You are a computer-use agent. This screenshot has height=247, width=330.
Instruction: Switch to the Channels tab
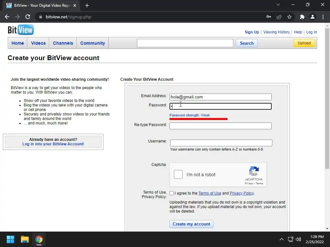pyautogui.click(x=63, y=43)
